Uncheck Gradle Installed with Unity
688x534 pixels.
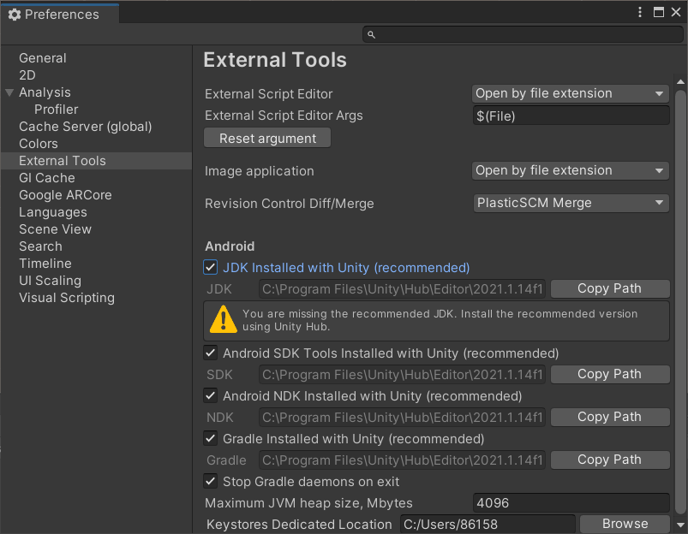pyautogui.click(x=210, y=438)
